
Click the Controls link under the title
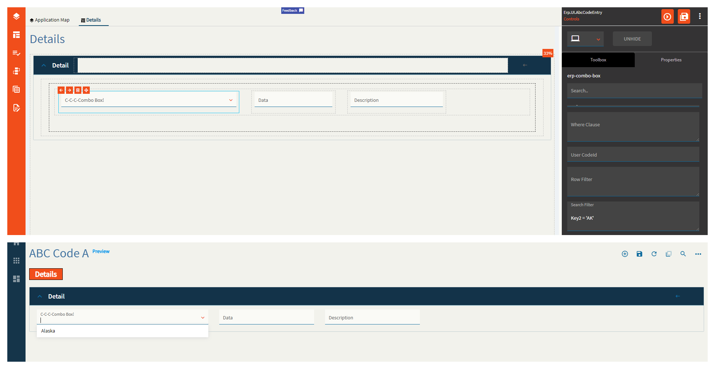click(x=571, y=19)
